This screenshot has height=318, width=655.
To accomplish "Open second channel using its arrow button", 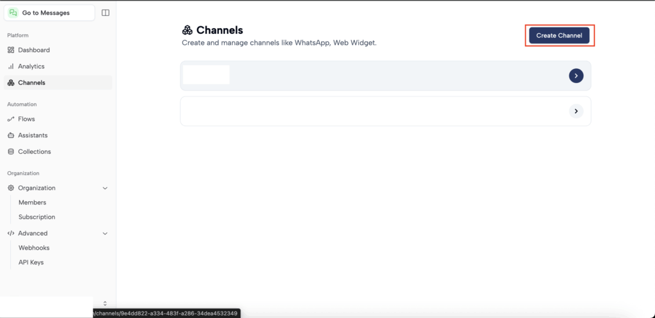I will tap(576, 111).
